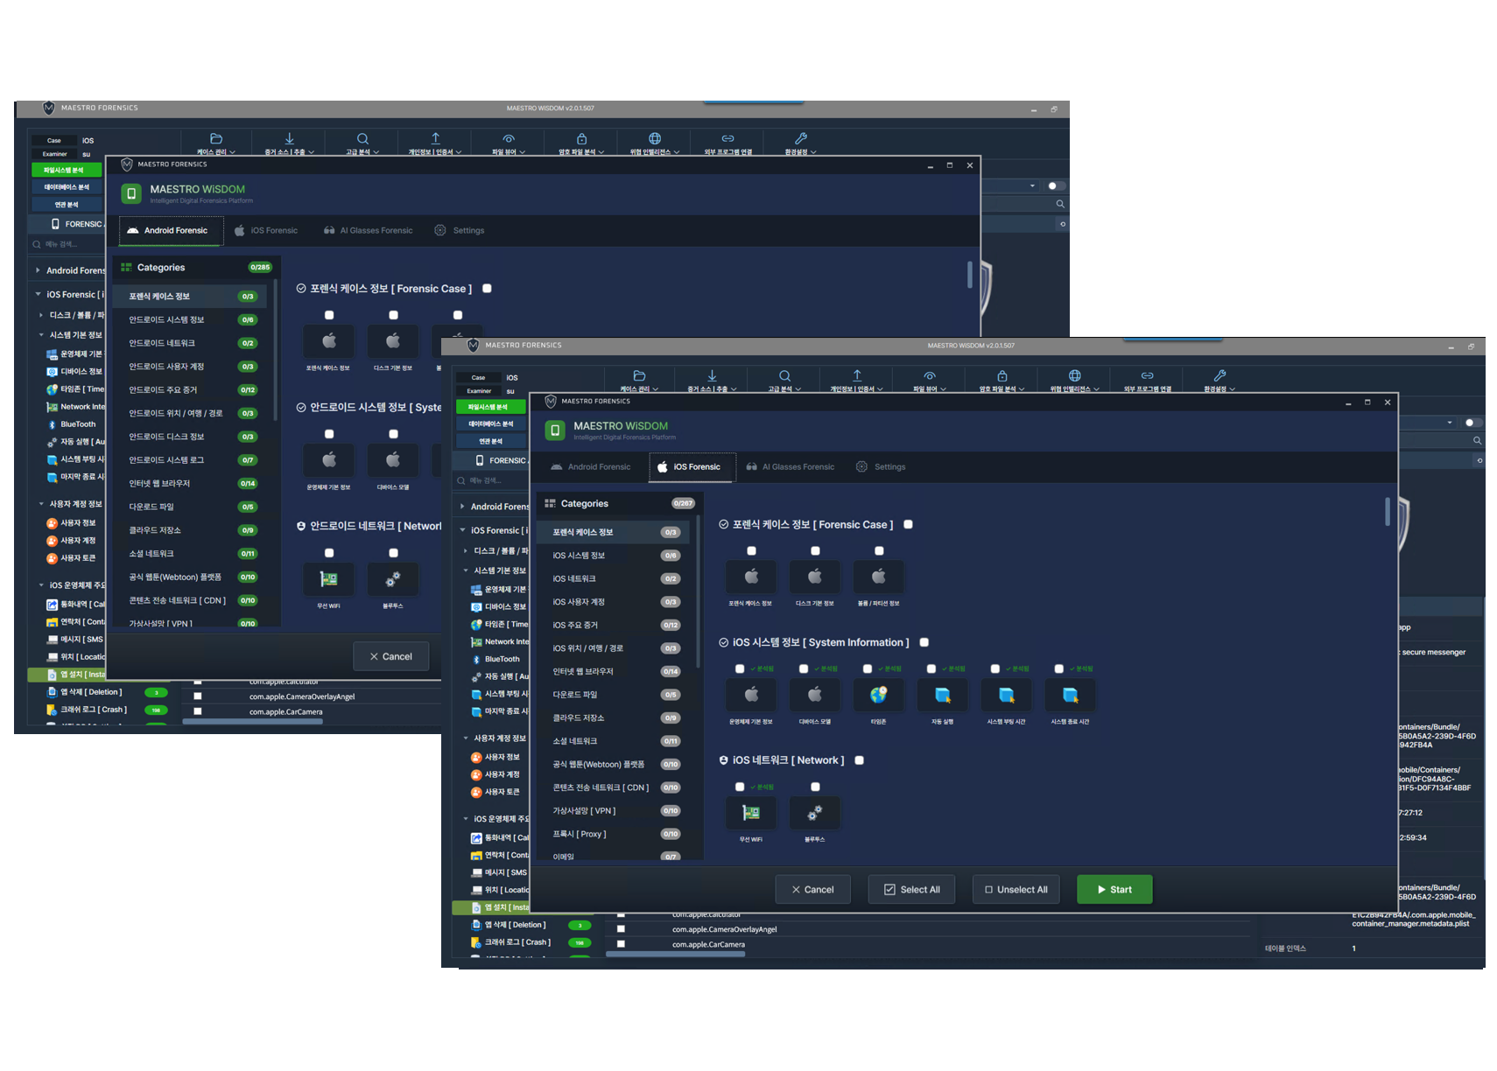Click the 타임존 globe icon in iOS dialog
This screenshot has height=1071, width=1497.
tap(878, 695)
